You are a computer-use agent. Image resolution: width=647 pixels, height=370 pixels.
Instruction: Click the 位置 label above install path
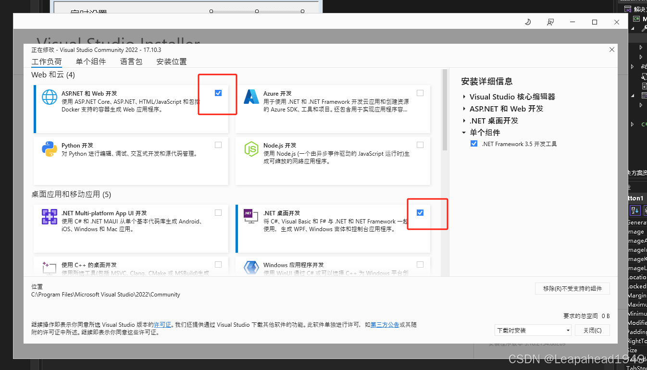point(37,287)
